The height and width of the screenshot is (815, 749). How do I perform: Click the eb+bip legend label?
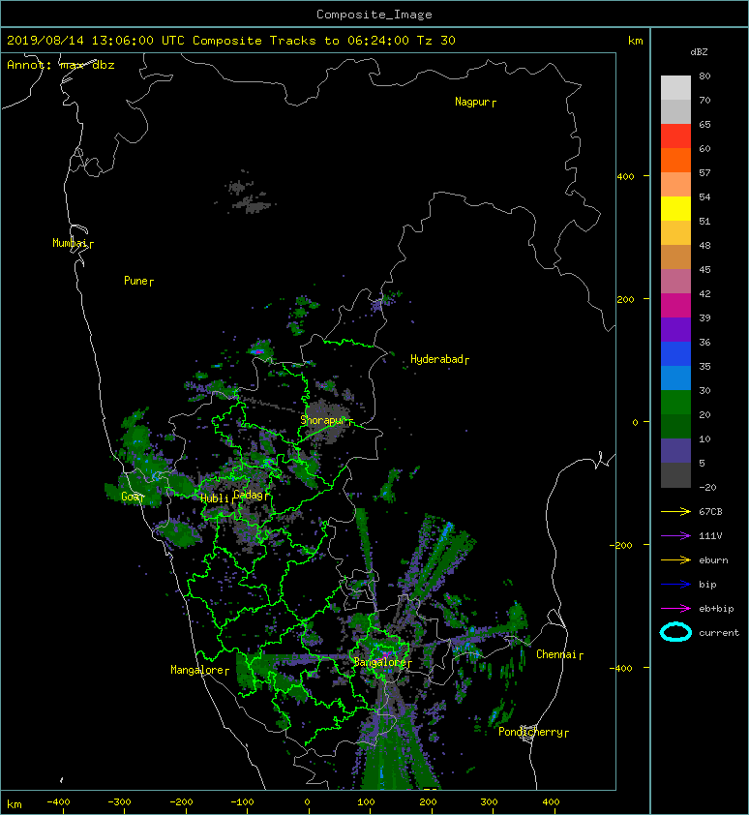click(x=716, y=608)
